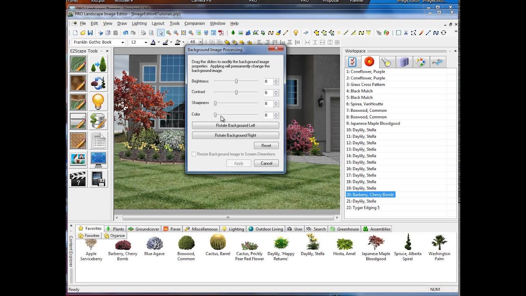
Task: Open the pricing tool with dollar sign
Action: (x=99, y=121)
